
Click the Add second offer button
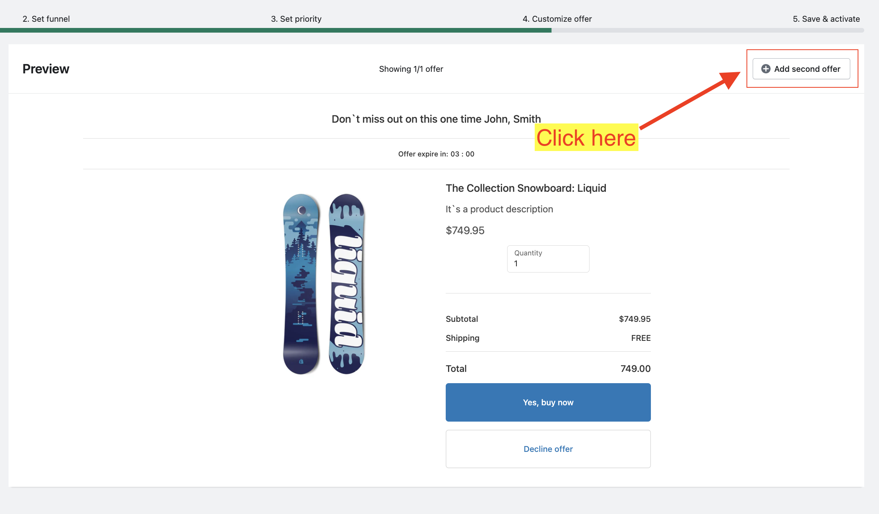tap(801, 69)
